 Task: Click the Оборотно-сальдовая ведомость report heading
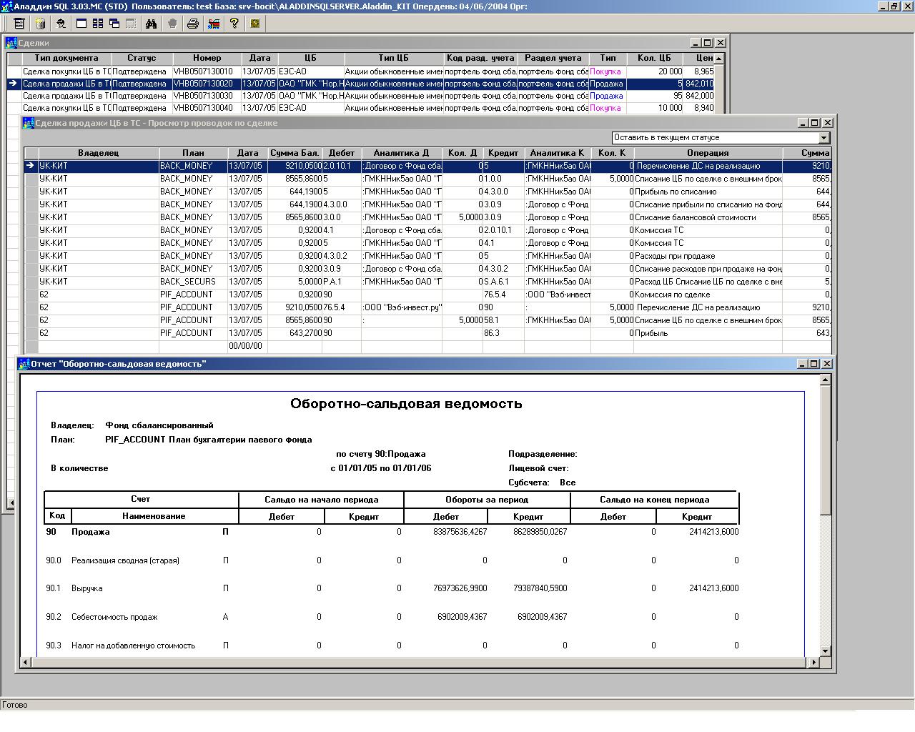tap(406, 404)
